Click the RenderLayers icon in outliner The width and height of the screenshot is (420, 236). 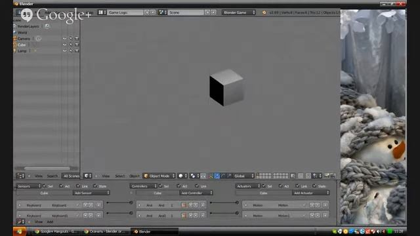(15, 26)
